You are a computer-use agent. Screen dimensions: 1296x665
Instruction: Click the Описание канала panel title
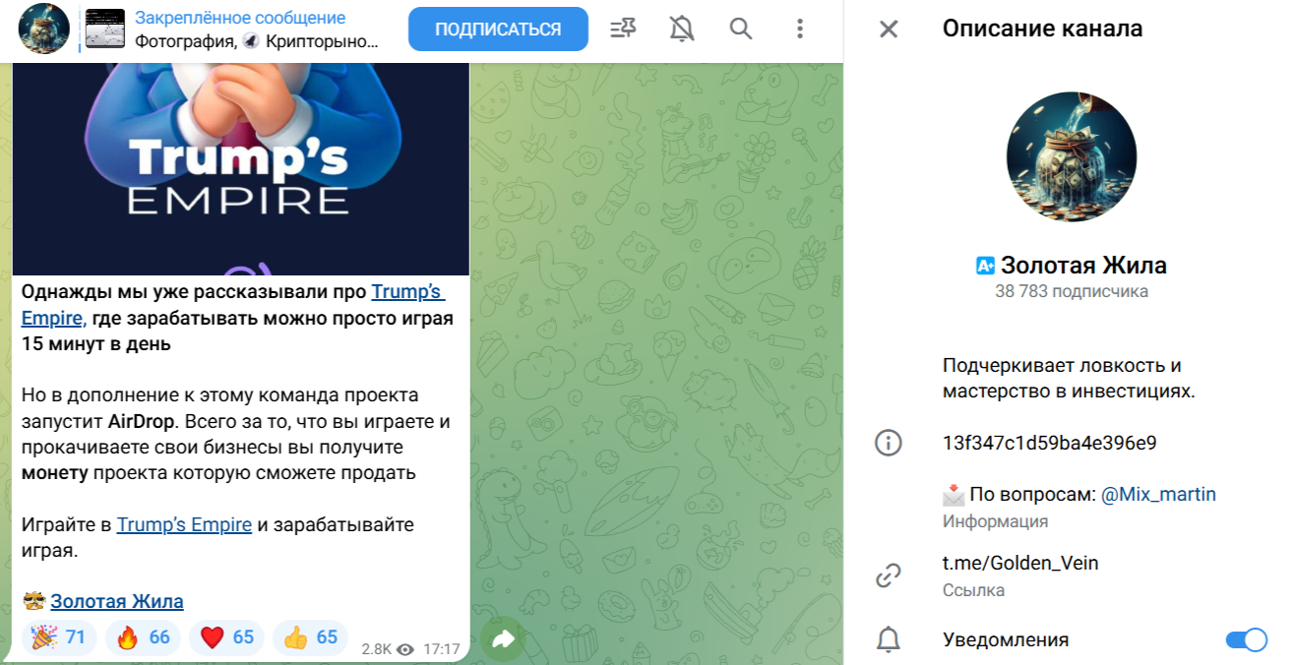(x=1042, y=29)
